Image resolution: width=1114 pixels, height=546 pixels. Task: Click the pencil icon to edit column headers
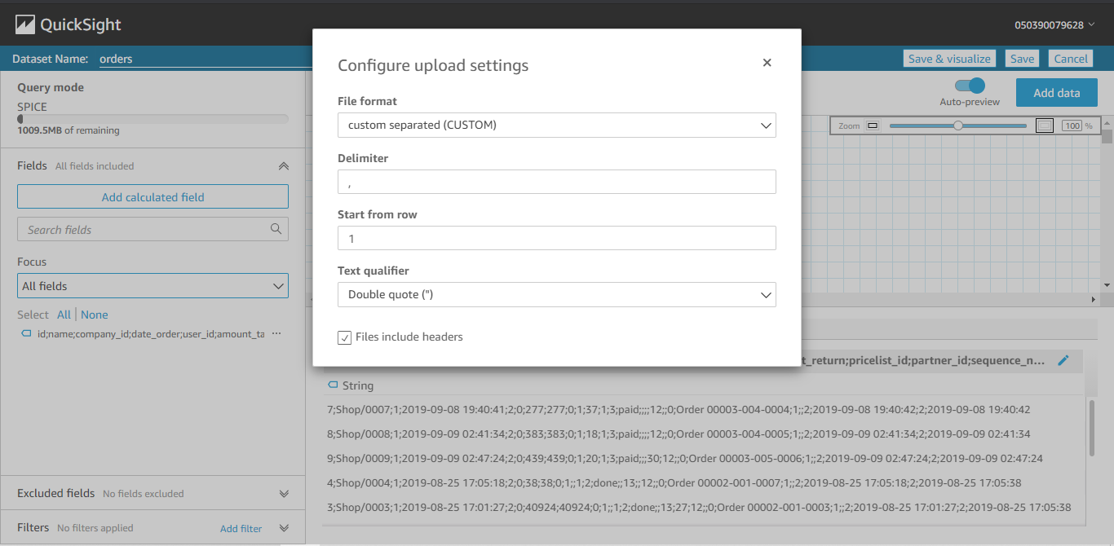click(x=1064, y=360)
